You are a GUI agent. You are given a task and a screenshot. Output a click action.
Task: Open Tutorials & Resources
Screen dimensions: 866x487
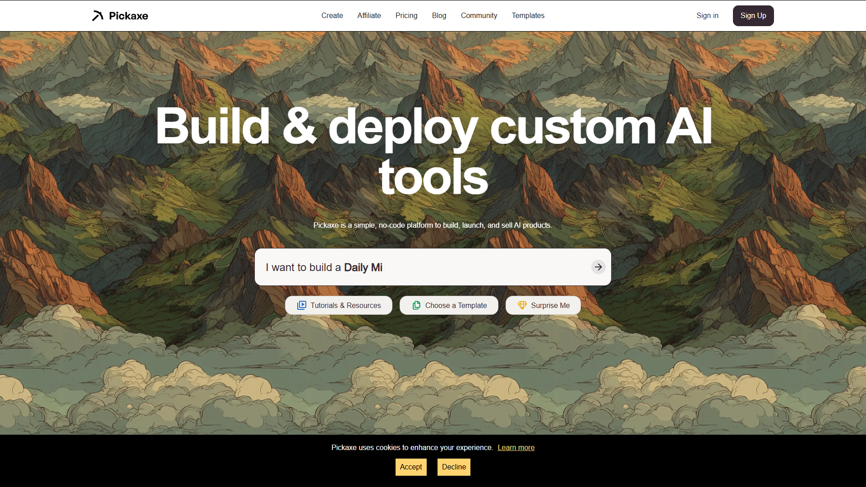pos(339,305)
